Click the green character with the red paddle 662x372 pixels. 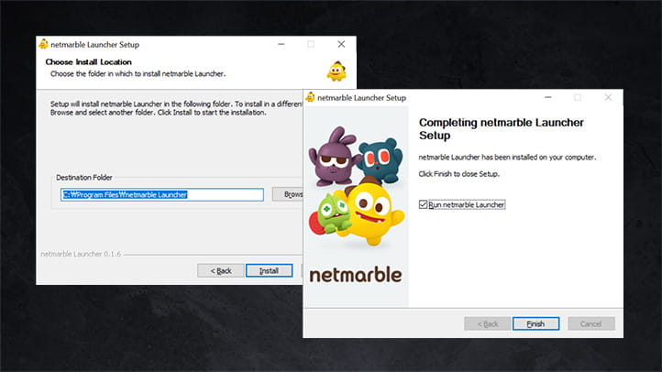point(334,212)
